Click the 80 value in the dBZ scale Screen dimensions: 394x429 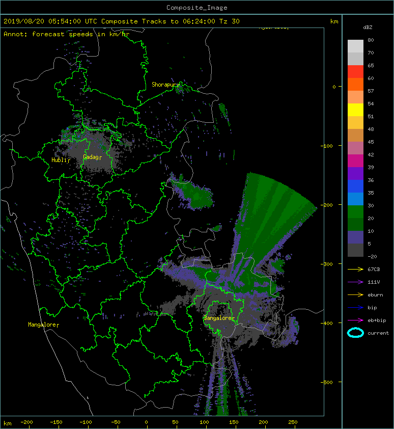coord(371,40)
